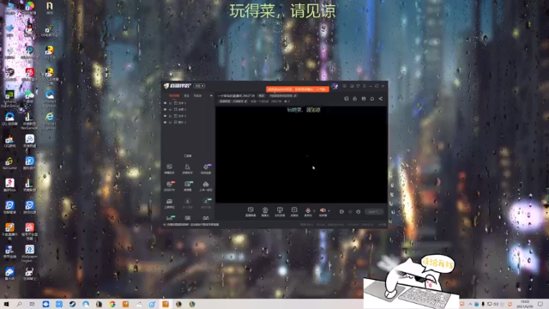Image resolution: width=549 pixels, height=309 pixels.
Task: Edit the stream category tag with its pencil
Action: (245, 101)
